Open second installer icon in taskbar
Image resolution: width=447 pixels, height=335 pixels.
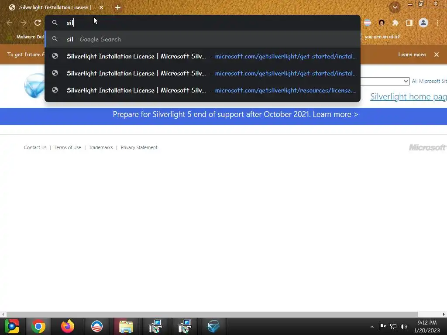tap(185, 326)
